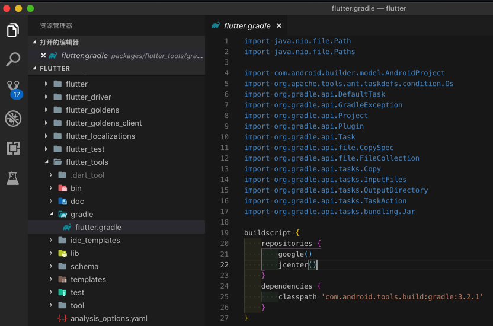Open the Test flask icon
The height and width of the screenshot is (326, 493).
(13, 177)
